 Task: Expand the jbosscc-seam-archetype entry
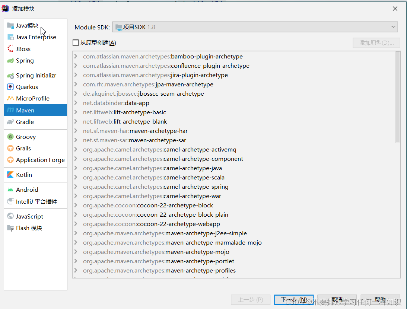coord(76,94)
